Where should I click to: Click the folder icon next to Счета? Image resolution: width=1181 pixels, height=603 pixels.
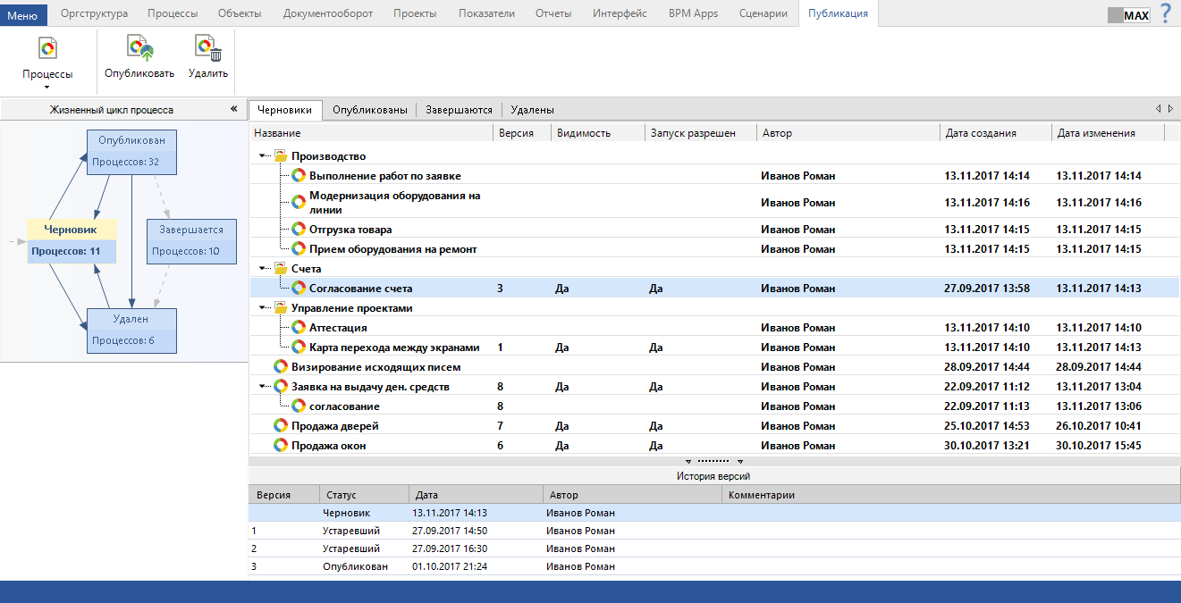coord(281,269)
